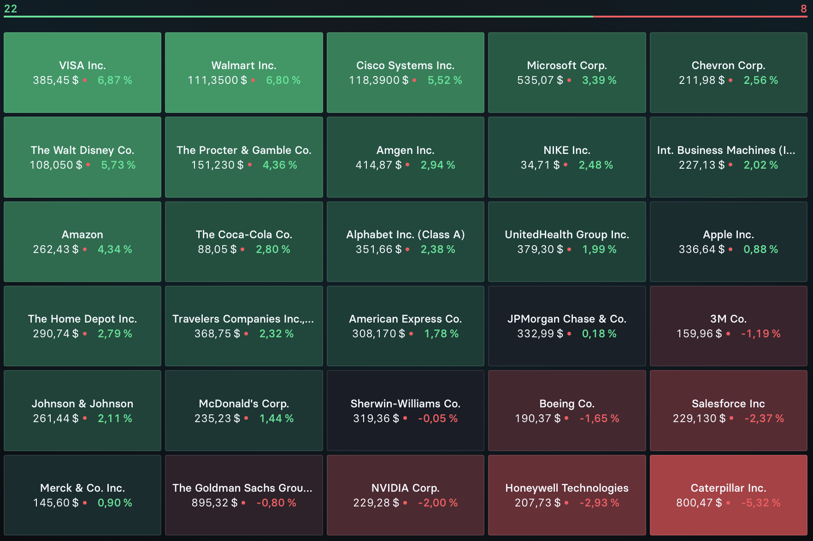Click the Amgen Inc. tile
This screenshot has height=541, width=813.
point(406,157)
